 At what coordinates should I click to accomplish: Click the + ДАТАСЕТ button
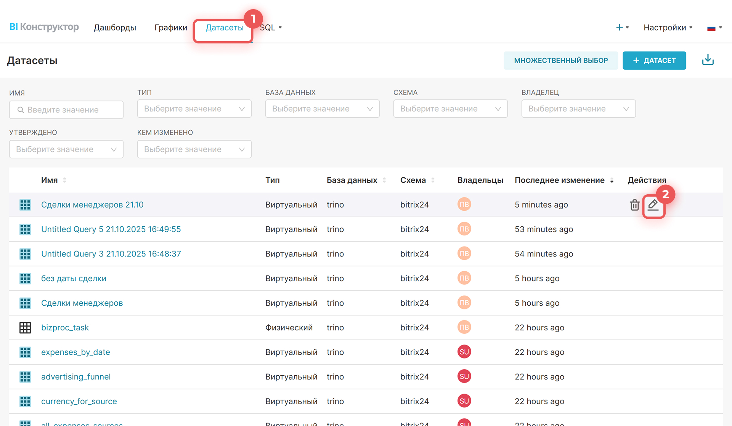(x=654, y=61)
